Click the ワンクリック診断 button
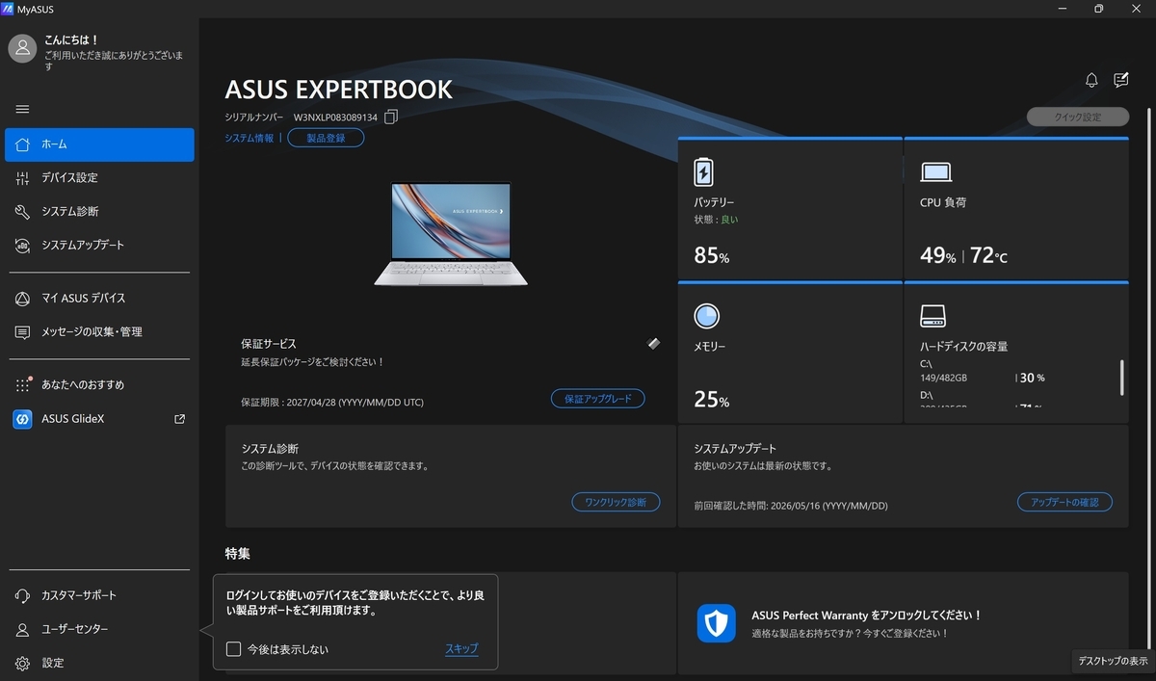 (616, 502)
